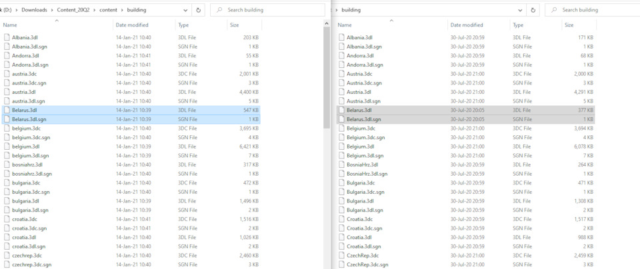Select Andorra.3dl file icon in left window
The width and height of the screenshot is (640, 269).
7,55
